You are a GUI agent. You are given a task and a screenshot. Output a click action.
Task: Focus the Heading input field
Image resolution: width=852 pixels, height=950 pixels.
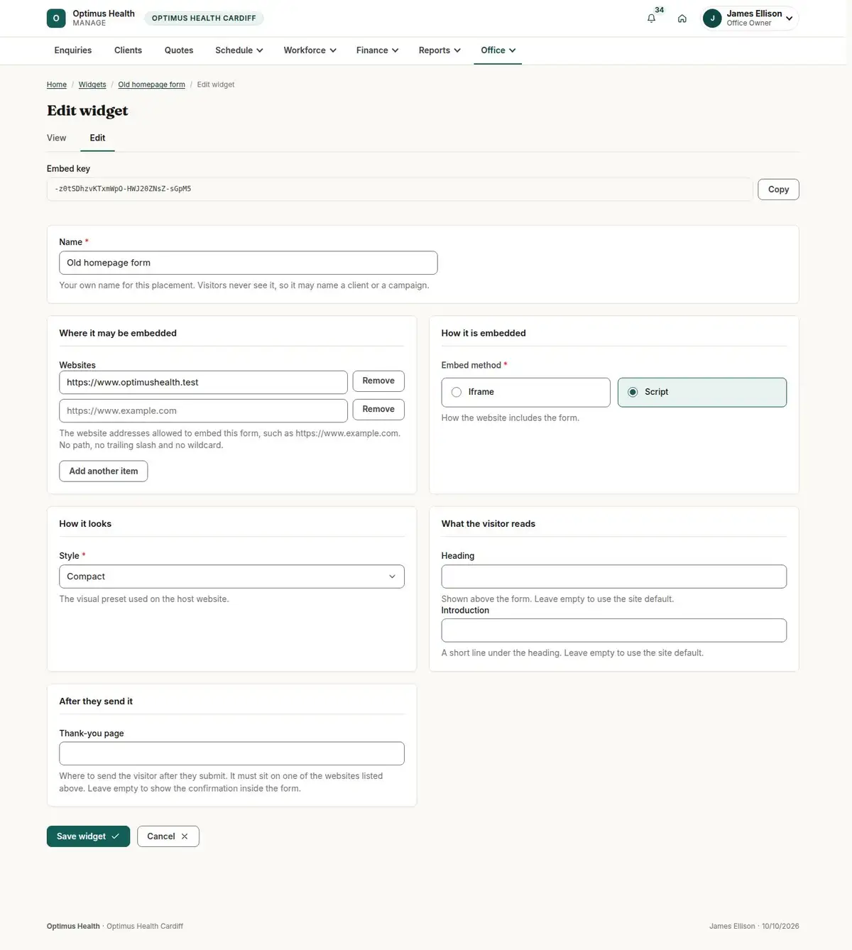(x=613, y=577)
